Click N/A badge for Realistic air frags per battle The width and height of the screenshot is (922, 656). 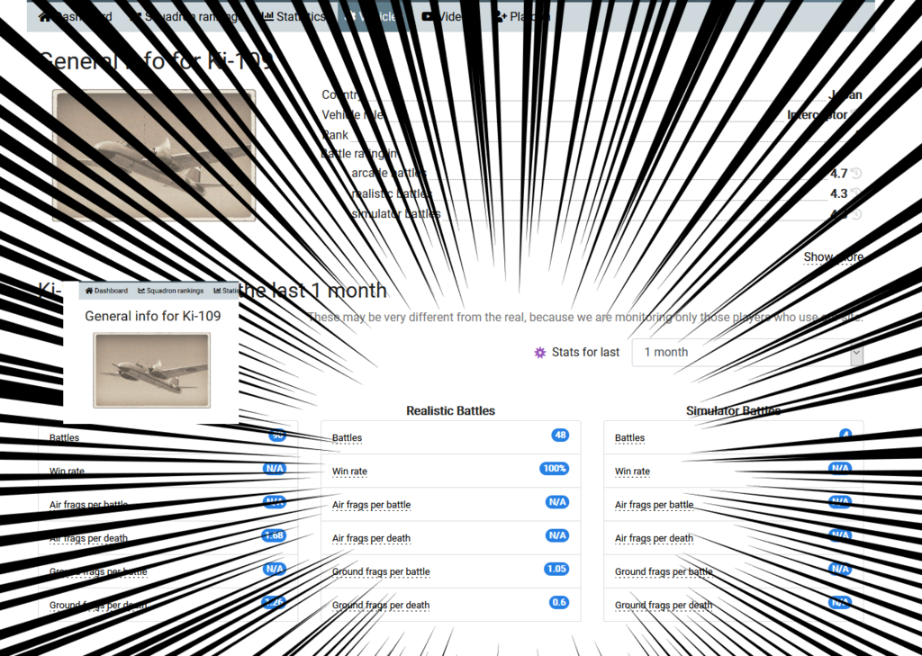(557, 502)
